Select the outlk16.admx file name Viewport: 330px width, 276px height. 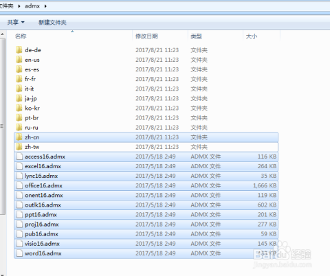43,205
